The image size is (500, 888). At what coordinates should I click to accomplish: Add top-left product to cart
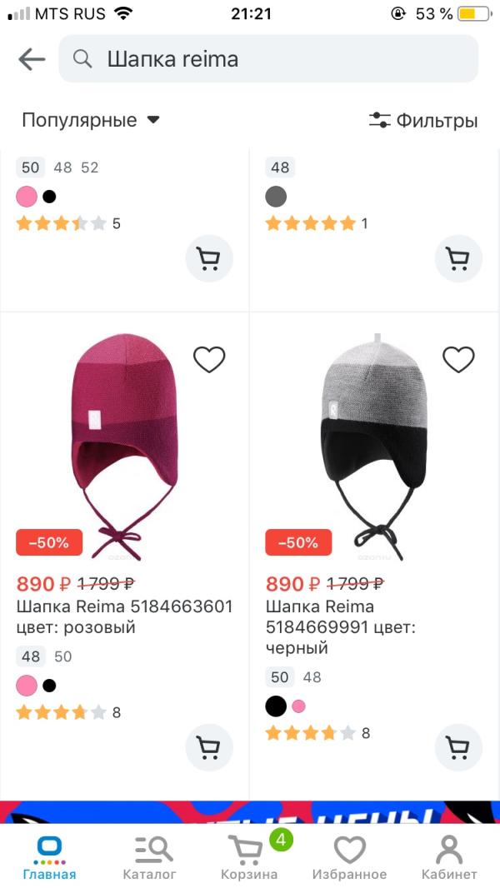tap(208, 258)
